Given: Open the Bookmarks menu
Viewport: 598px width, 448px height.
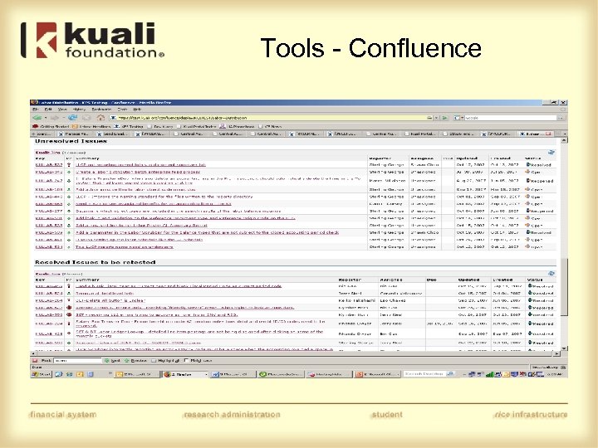Looking at the screenshot, I should tap(101, 110).
